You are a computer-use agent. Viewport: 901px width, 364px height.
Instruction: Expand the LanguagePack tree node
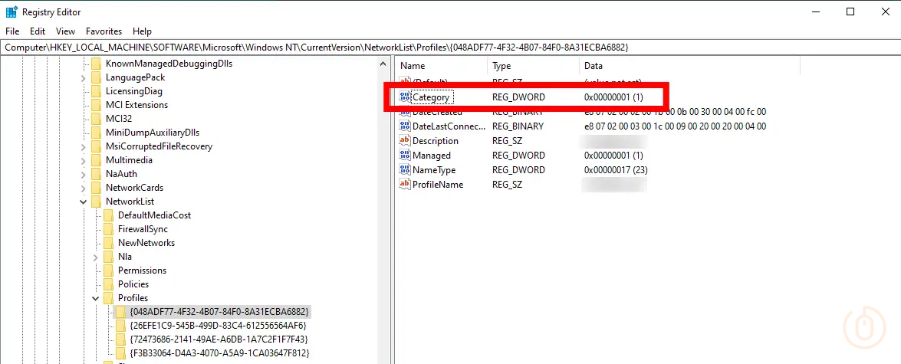[84, 77]
